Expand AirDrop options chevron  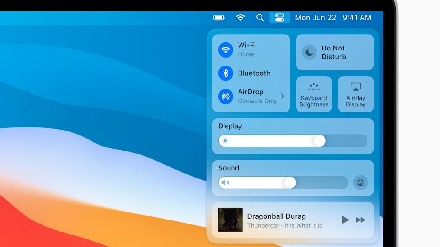point(282,96)
